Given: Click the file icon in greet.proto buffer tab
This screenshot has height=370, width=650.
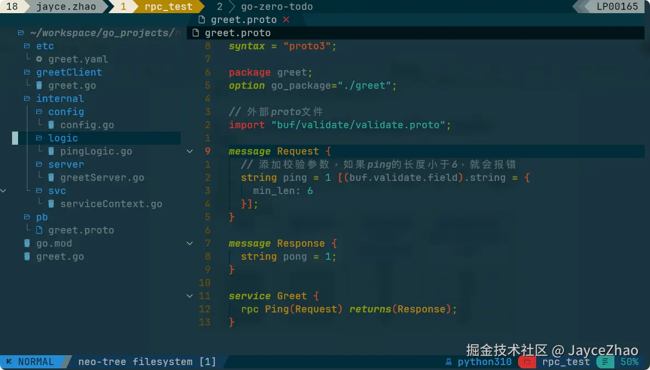Looking at the screenshot, I should 202,20.
